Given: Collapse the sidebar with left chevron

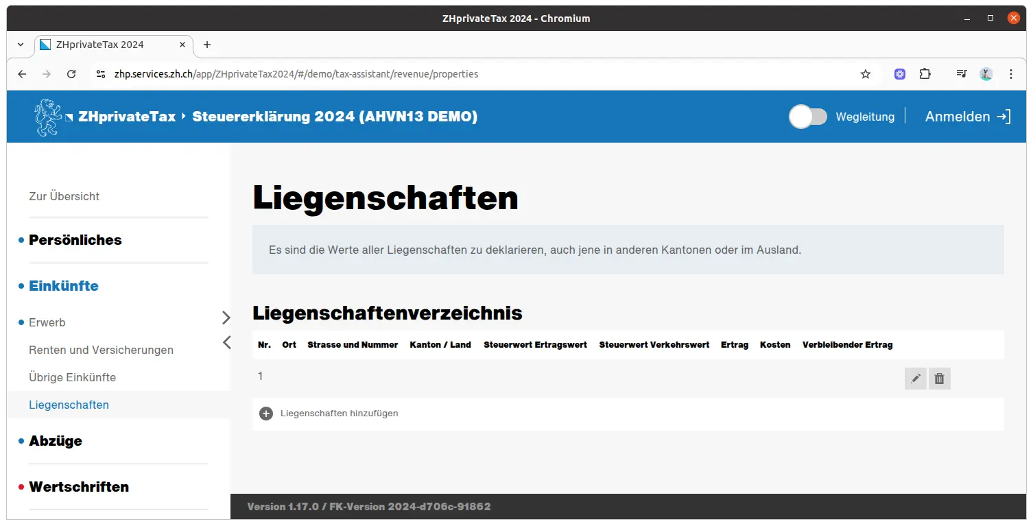Looking at the screenshot, I should pyautogui.click(x=226, y=342).
